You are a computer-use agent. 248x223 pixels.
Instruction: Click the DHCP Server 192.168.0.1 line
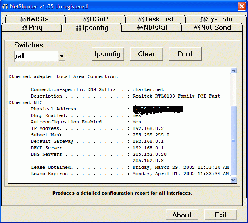tap(97, 148)
